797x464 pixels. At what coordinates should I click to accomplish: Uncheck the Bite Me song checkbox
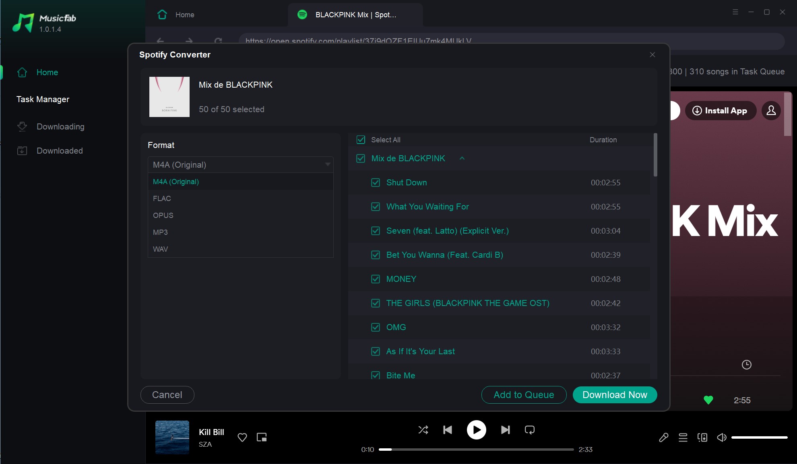click(x=376, y=375)
